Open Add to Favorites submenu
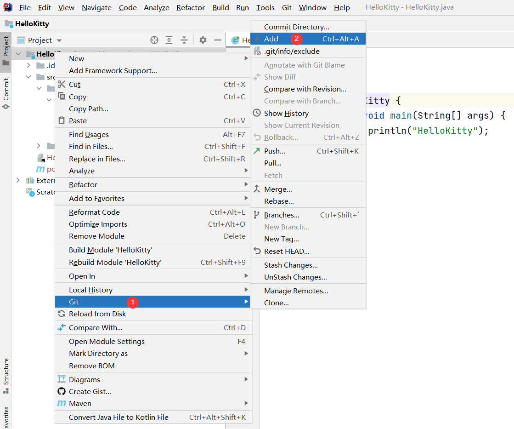The width and height of the screenshot is (514, 429). 153,199
